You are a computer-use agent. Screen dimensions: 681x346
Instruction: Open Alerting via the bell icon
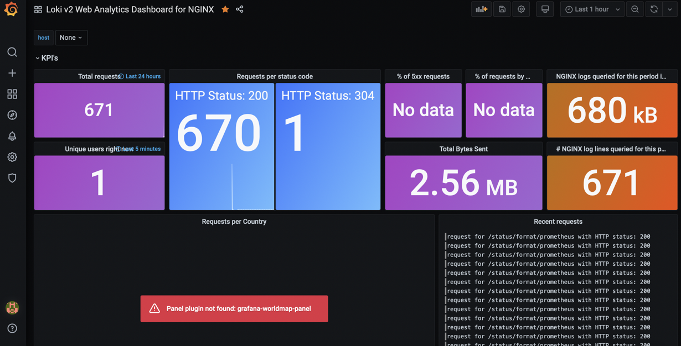click(x=12, y=136)
